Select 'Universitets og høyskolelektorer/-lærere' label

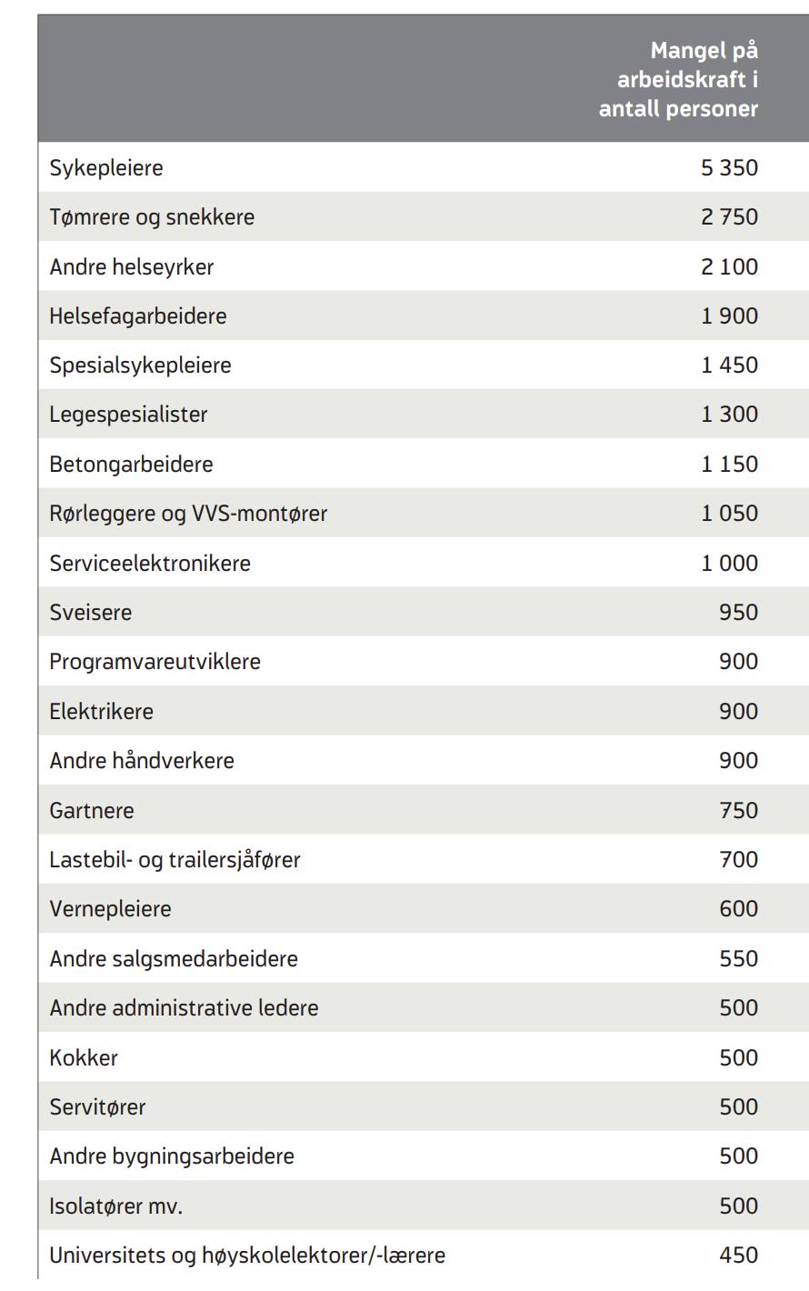[247, 1256]
